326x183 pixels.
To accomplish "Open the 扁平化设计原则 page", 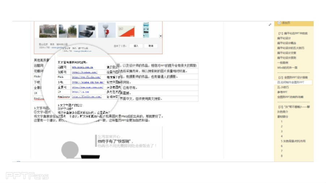I will [287, 58].
